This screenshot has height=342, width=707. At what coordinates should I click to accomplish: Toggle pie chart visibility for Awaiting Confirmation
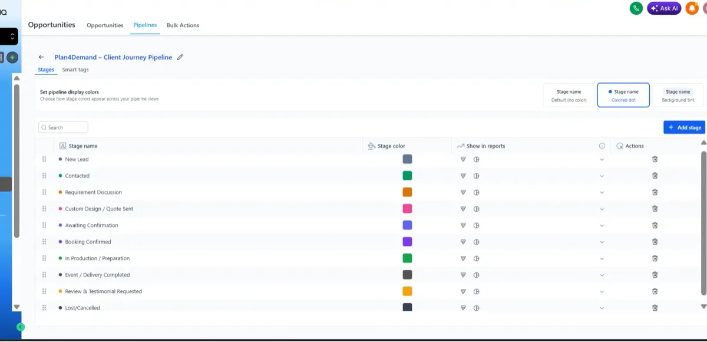477,225
